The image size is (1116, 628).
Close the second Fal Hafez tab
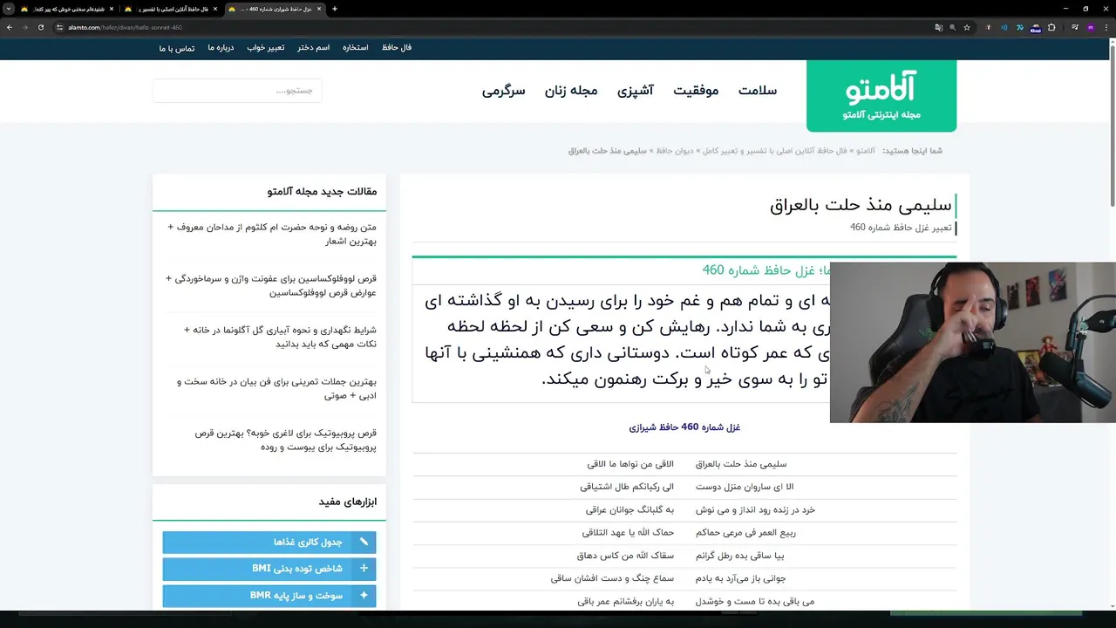[215, 9]
